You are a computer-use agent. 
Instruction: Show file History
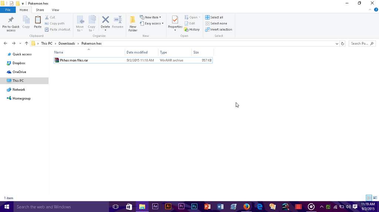(192, 29)
